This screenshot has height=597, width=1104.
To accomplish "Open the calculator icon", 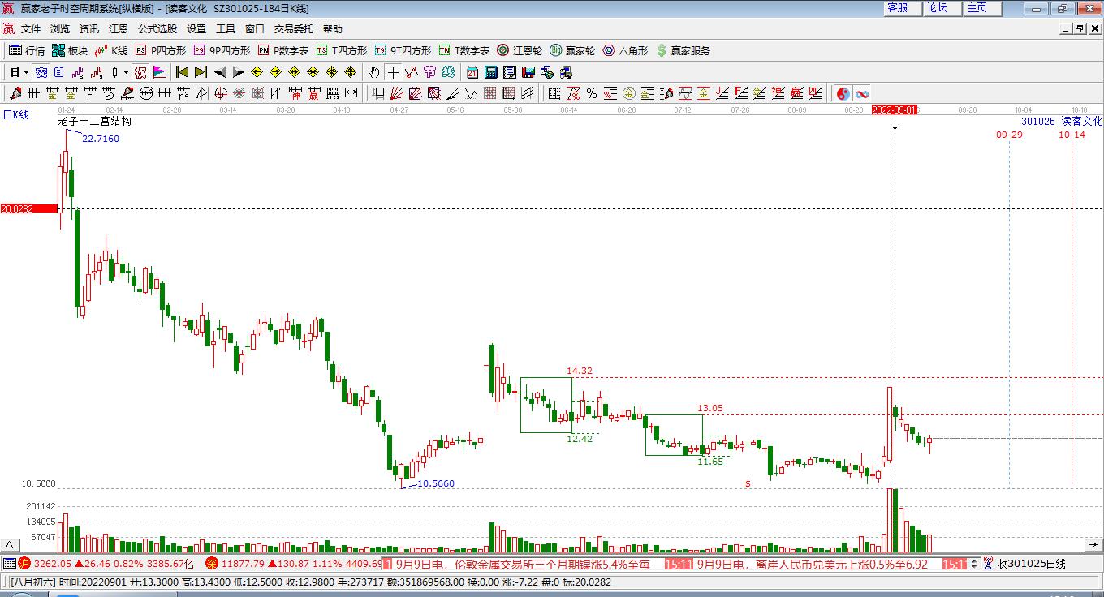I will click(490, 72).
